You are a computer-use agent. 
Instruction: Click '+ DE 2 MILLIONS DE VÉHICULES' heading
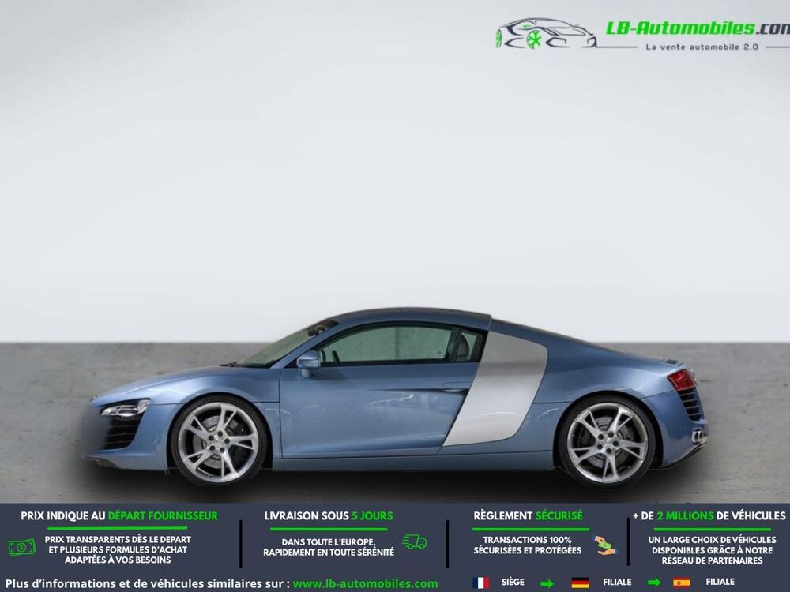(709, 516)
